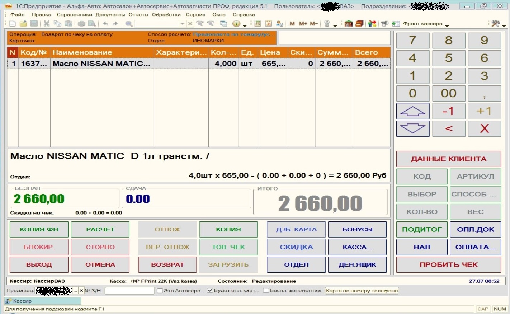
Task: Click the M+ memory add button
Action: coord(303,24)
